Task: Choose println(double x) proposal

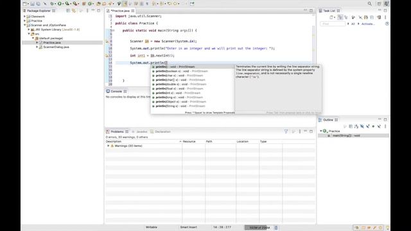Action: coord(193,84)
